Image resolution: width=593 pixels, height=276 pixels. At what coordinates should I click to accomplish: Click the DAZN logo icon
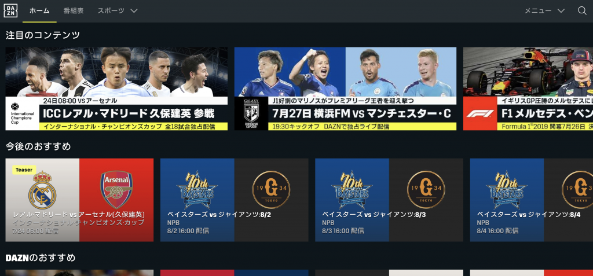coord(10,10)
